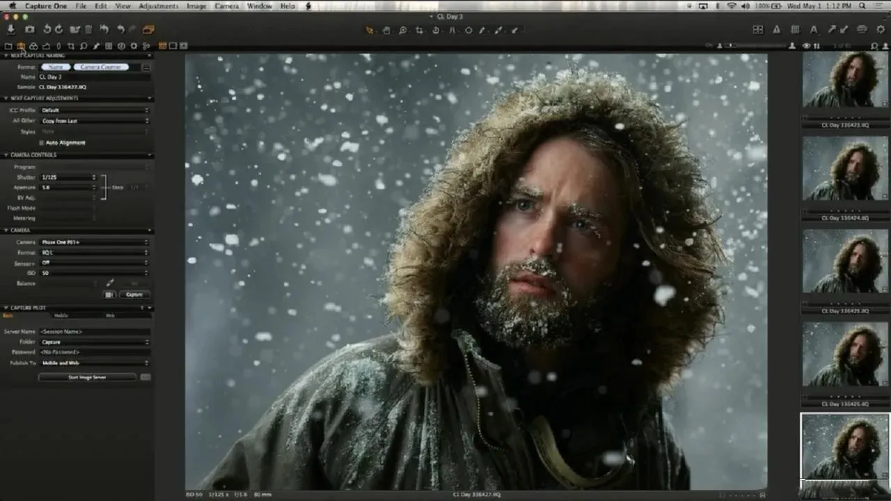Screen dimensions: 891x501
Task: Click the trash Delete icon in toolbar
Action: [88, 30]
